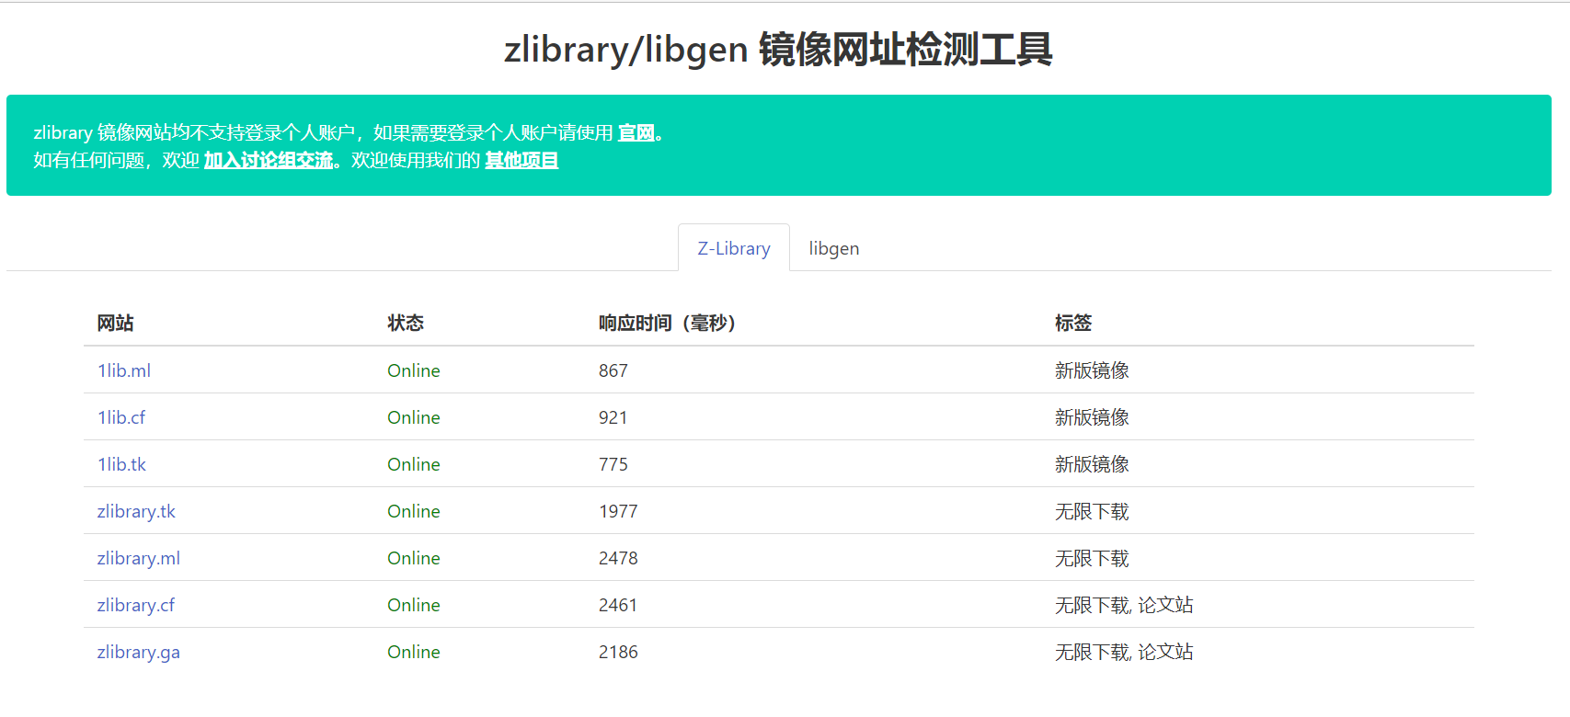This screenshot has height=717, width=1570.
Task: Click the 标签 column header
Action: pos(1073,323)
